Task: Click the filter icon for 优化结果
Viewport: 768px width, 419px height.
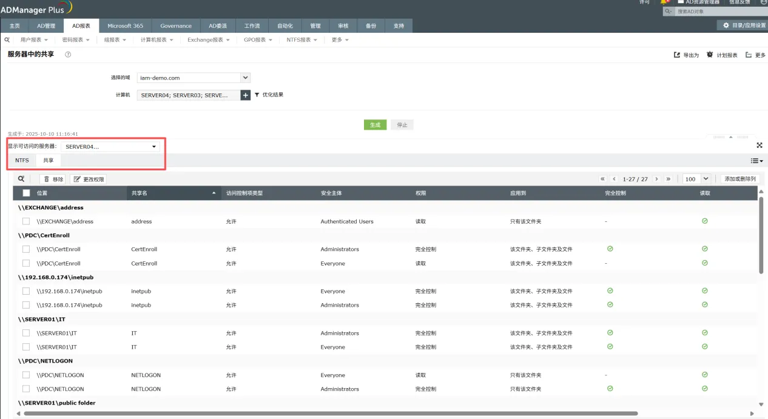Action: 257,95
